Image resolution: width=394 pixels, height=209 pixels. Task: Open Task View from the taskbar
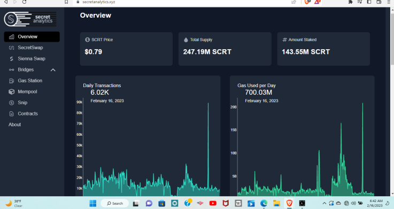136,203
